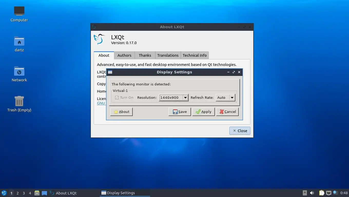
Task: Click the 'Advanced, easy-to-use' description text
Action: pyautogui.click(x=167, y=65)
